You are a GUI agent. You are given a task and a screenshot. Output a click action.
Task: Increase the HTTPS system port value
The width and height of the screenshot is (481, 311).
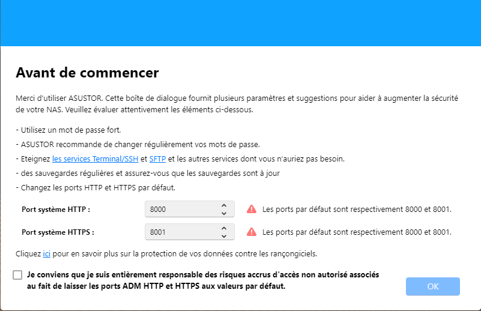coord(224,228)
